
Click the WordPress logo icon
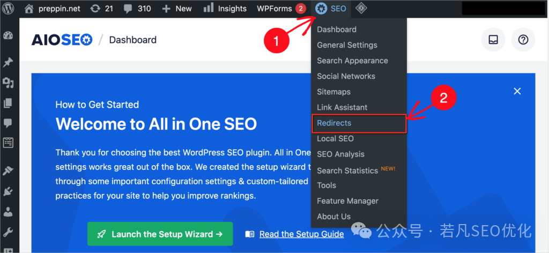[x=8, y=9]
